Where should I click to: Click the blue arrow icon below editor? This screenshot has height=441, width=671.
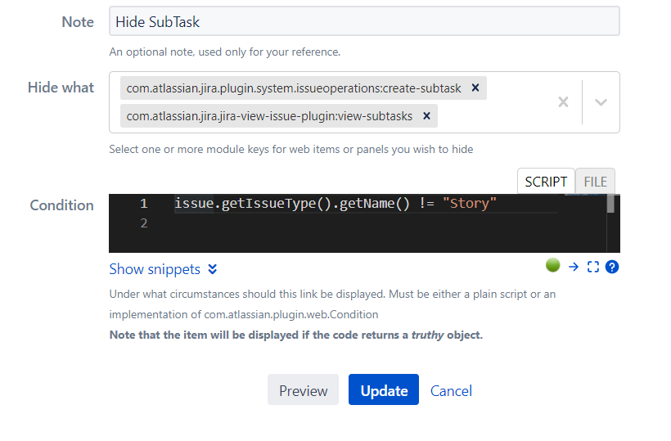click(574, 267)
